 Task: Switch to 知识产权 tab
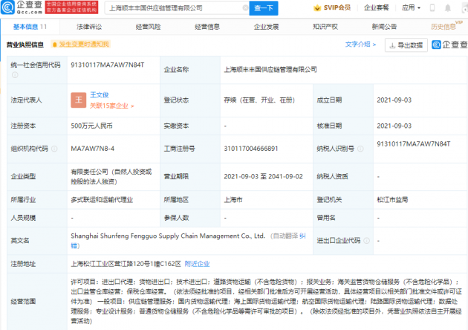pos(325,27)
